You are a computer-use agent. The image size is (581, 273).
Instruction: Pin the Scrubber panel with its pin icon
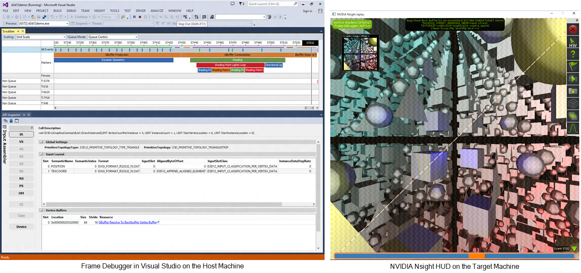click(18, 31)
